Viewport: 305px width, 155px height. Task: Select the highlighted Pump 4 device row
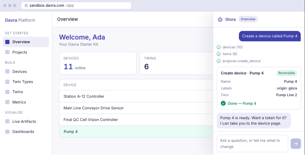(x=136, y=131)
